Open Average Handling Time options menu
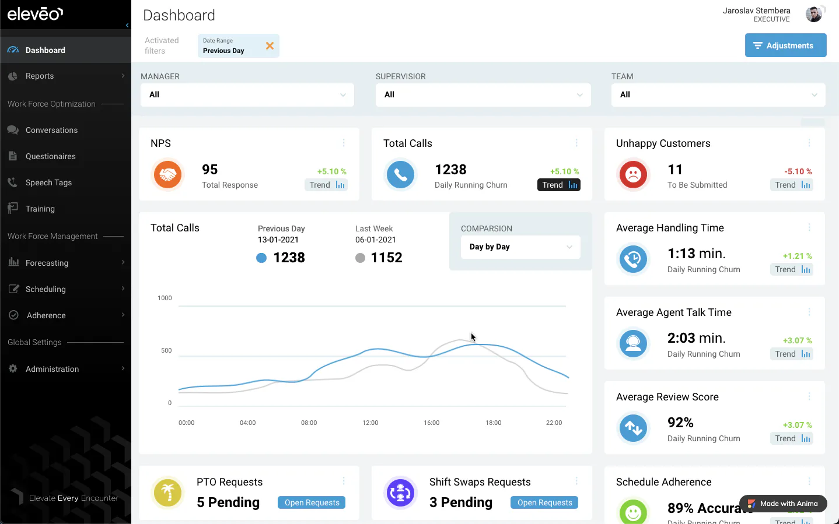 (809, 227)
